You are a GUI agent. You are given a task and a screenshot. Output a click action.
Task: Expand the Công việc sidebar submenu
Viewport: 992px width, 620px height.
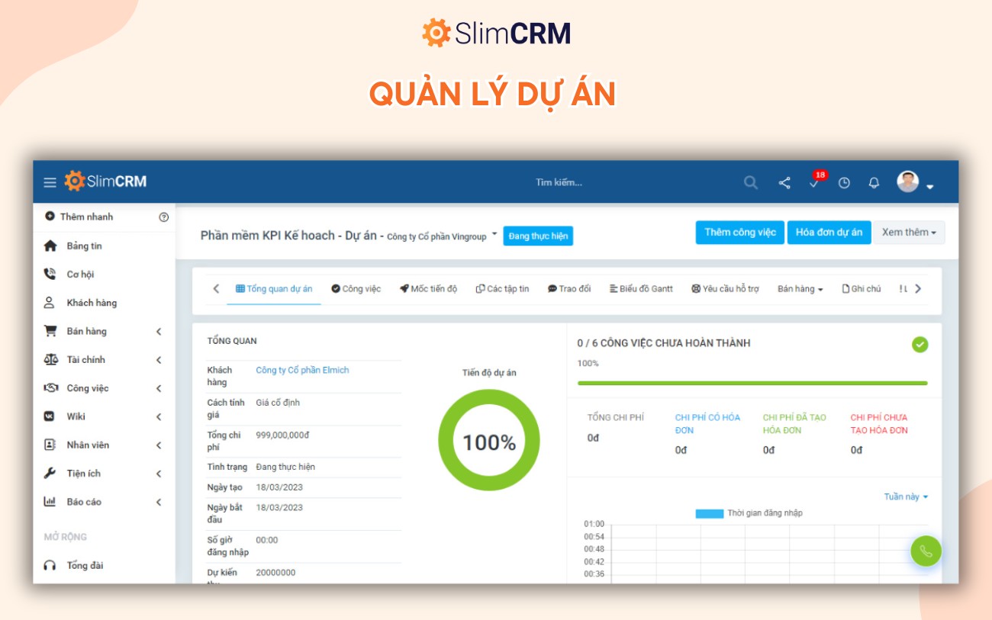tap(159, 388)
